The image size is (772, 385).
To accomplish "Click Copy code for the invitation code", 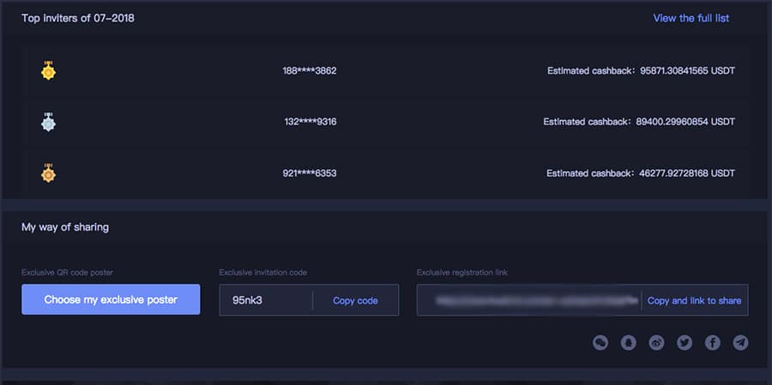I will [355, 301].
